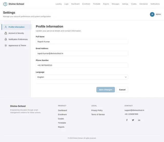Open the LinkedIn icon in footer
This screenshot has height=142, width=164.
click(139, 120)
